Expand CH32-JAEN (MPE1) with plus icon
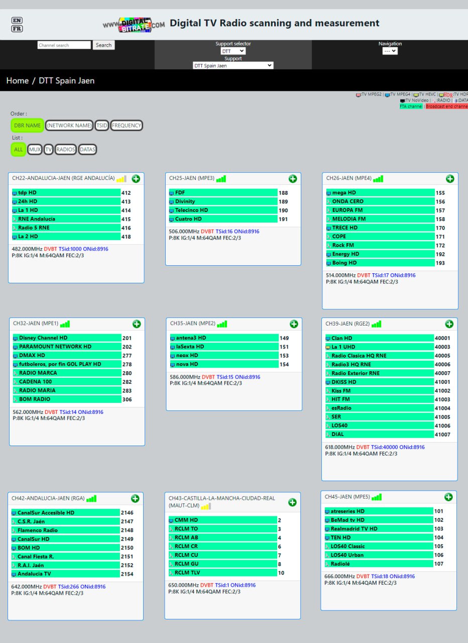The height and width of the screenshot is (643, 468). (137, 324)
